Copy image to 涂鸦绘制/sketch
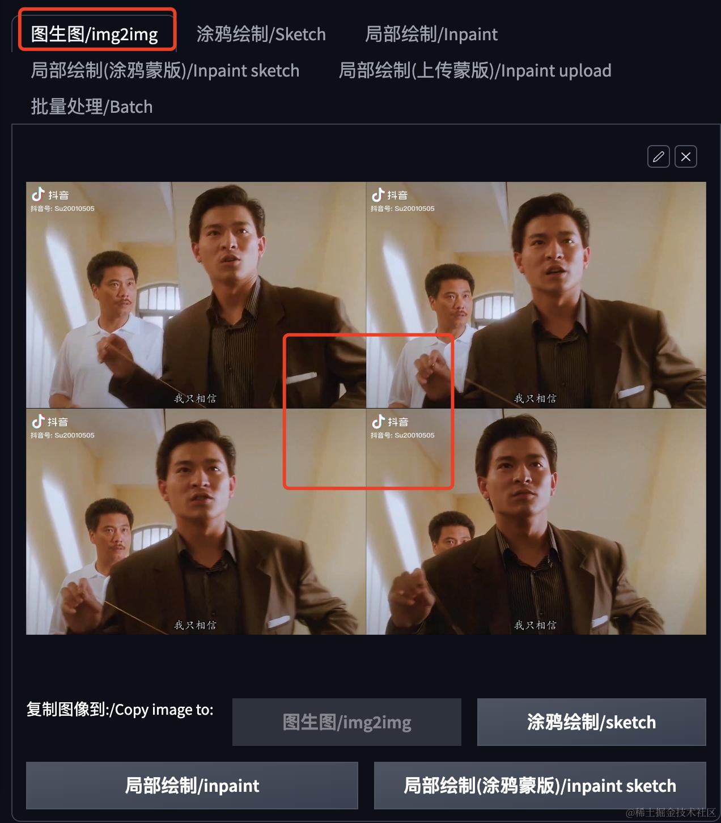The image size is (721, 823). [592, 722]
